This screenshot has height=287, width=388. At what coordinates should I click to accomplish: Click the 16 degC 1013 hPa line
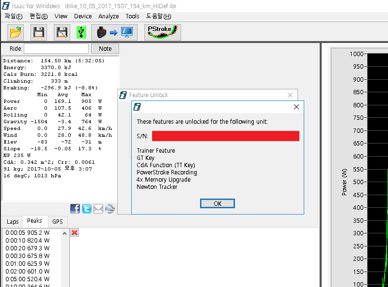click(x=32, y=176)
